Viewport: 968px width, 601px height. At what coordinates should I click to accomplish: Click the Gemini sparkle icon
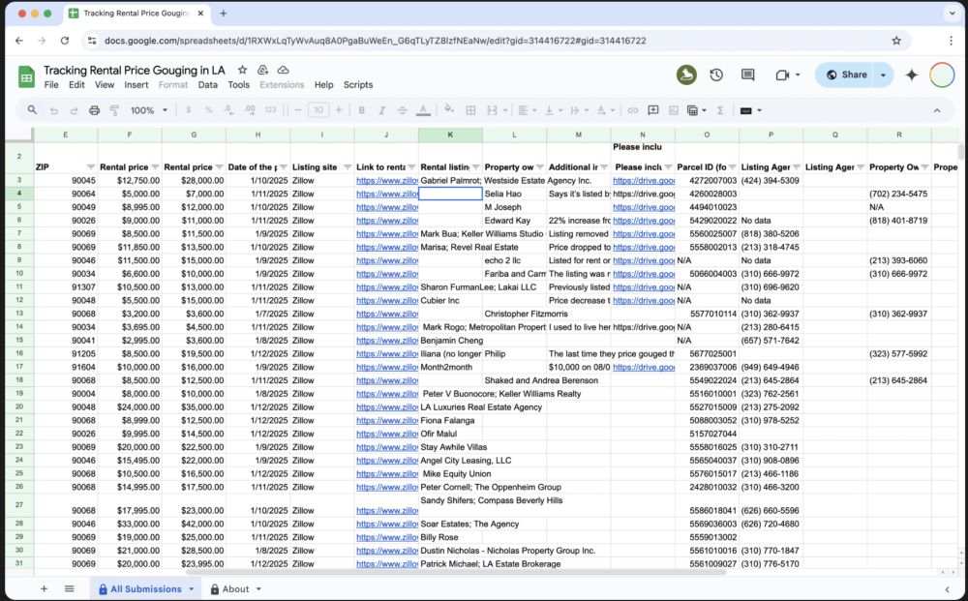911,75
